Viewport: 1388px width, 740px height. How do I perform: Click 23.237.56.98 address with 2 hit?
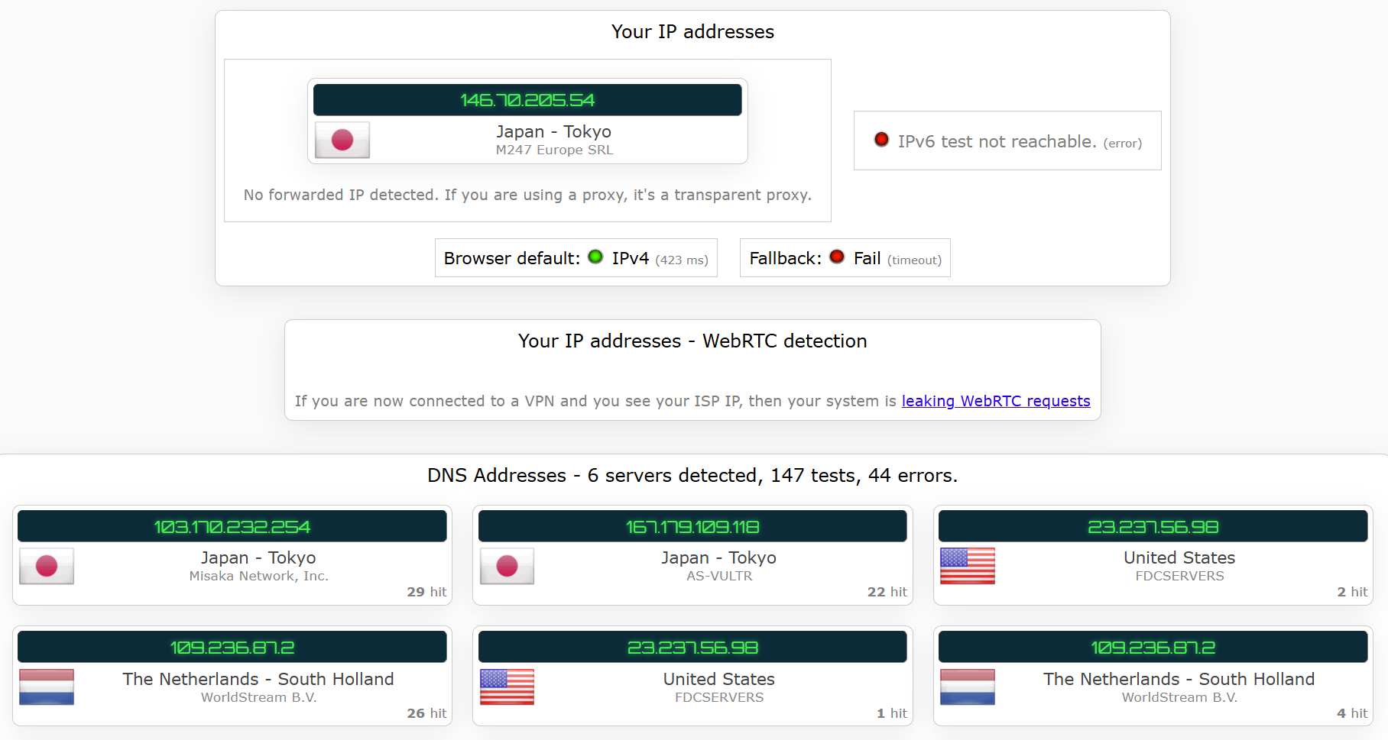point(1153,527)
